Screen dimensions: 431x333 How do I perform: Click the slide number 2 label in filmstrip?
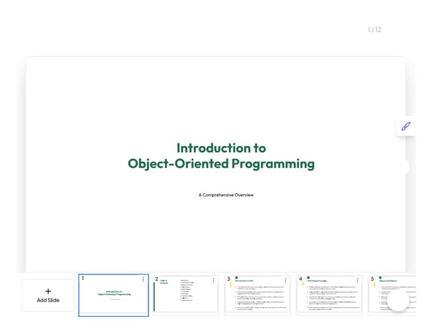coord(156,279)
